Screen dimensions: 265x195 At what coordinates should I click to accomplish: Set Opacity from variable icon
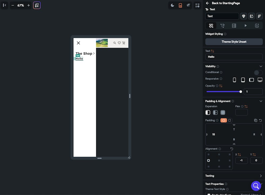point(221,86)
